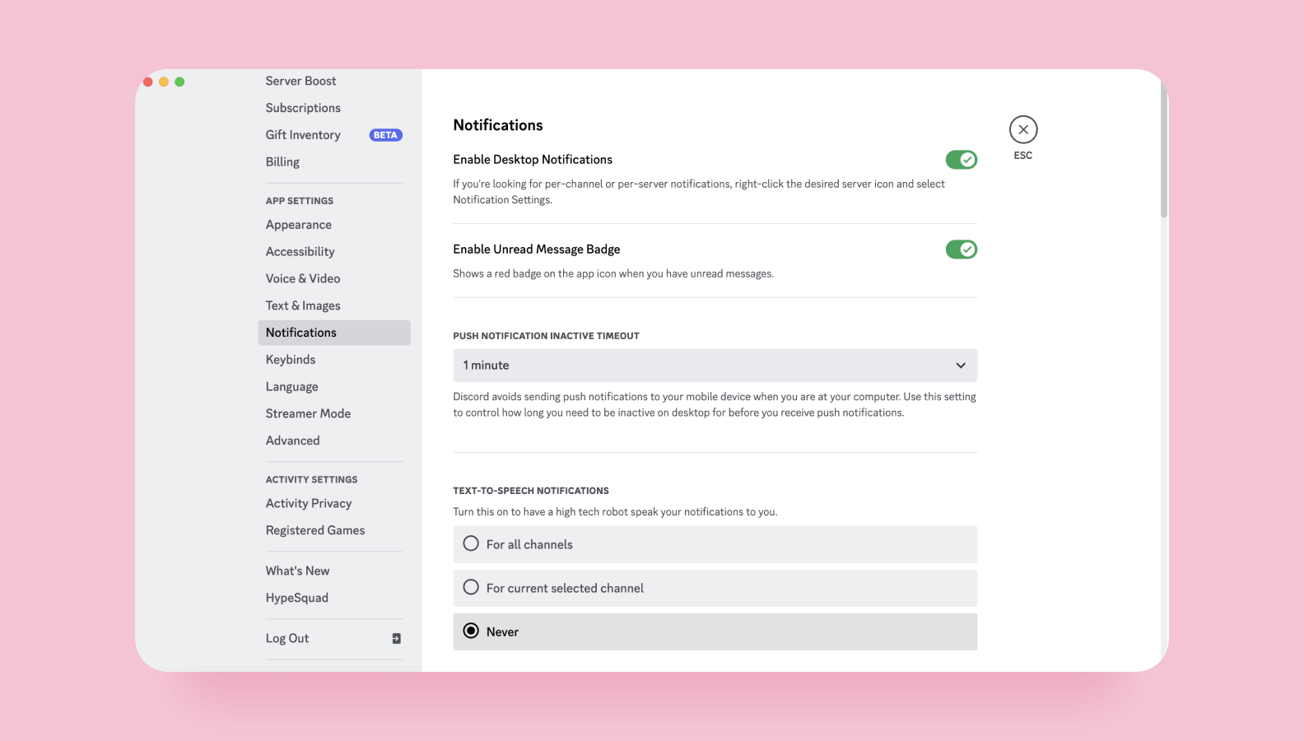The image size is (1304, 741).
Task: Select the Never text-to-speech option
Action: click(715, 631)
